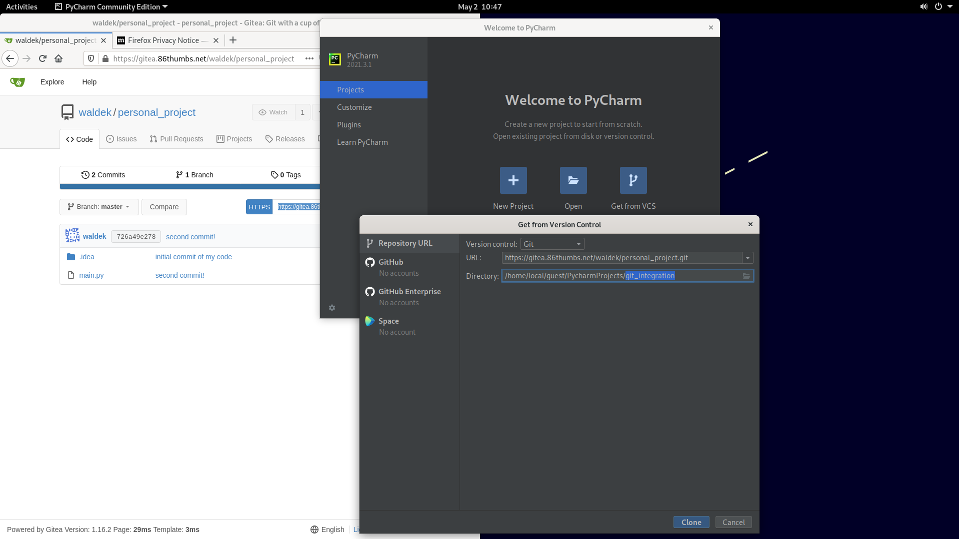Open the .idea folder

tap(87, 257)
